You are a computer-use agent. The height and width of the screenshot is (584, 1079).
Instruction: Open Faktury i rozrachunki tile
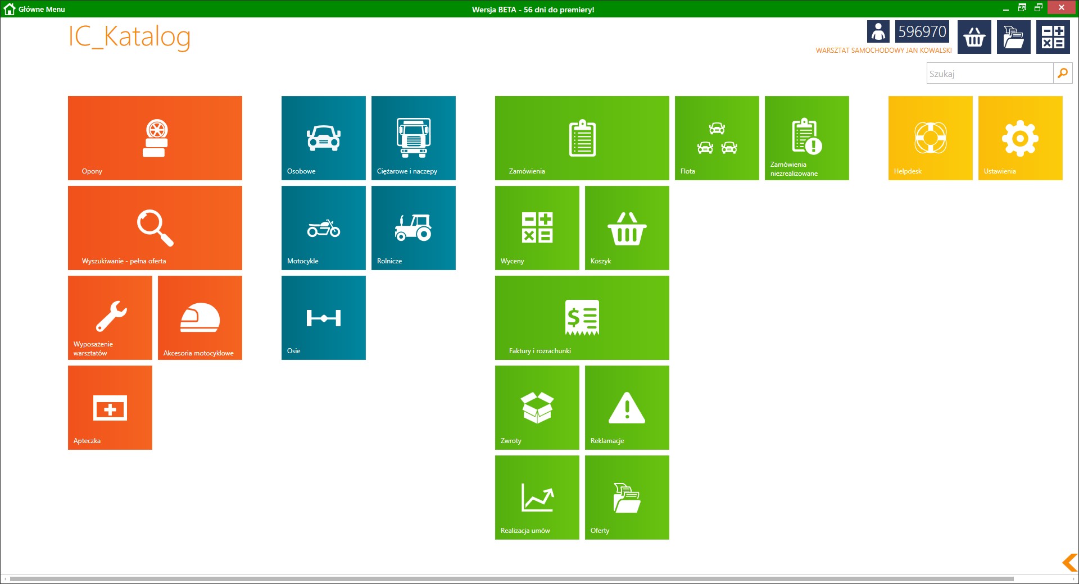(x=582, y=318)
